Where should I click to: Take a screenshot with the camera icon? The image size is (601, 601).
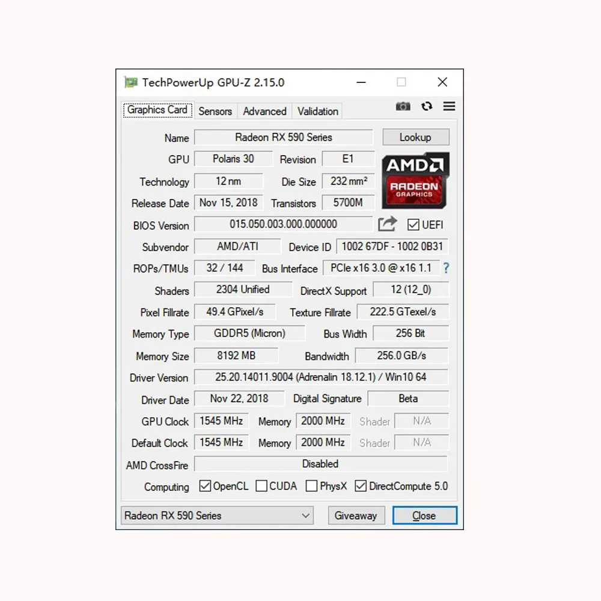pos(403,106)
